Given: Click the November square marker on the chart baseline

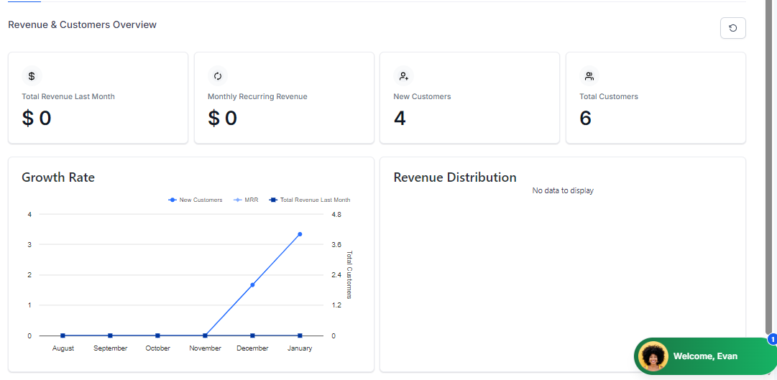Looking at the screenshot, I should [x=205, y=335].
